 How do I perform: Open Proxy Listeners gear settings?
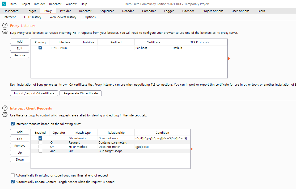5,32
